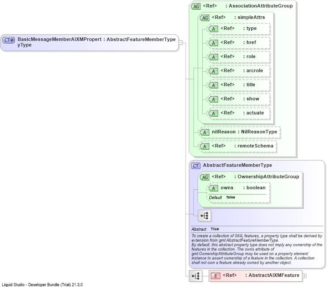Click the Liquid Studio Developer Bundle footer text
The width and height of the screenshot is (327, 287).
pos(42,285)
